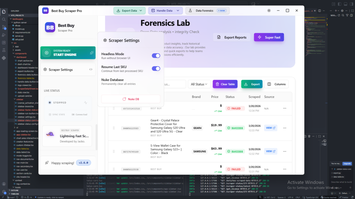Screen dimensions: 355x199
Task: Open row menu for Gear4 Crystal Palace
Action: click(x=285, y=128)
